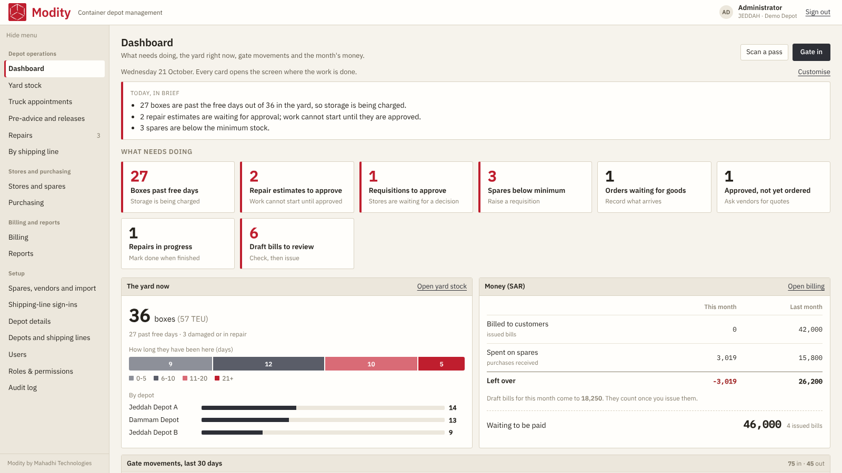Viewport: 842px width, 473px height.
Task: Open Spares below minimum card
Action: coord(535,187)
